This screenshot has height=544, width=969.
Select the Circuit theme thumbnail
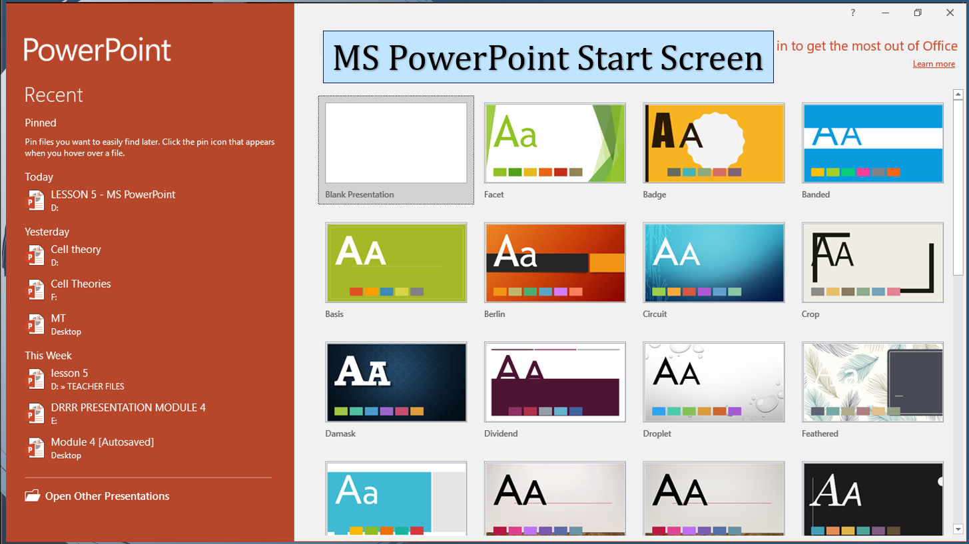pos(713,263)
